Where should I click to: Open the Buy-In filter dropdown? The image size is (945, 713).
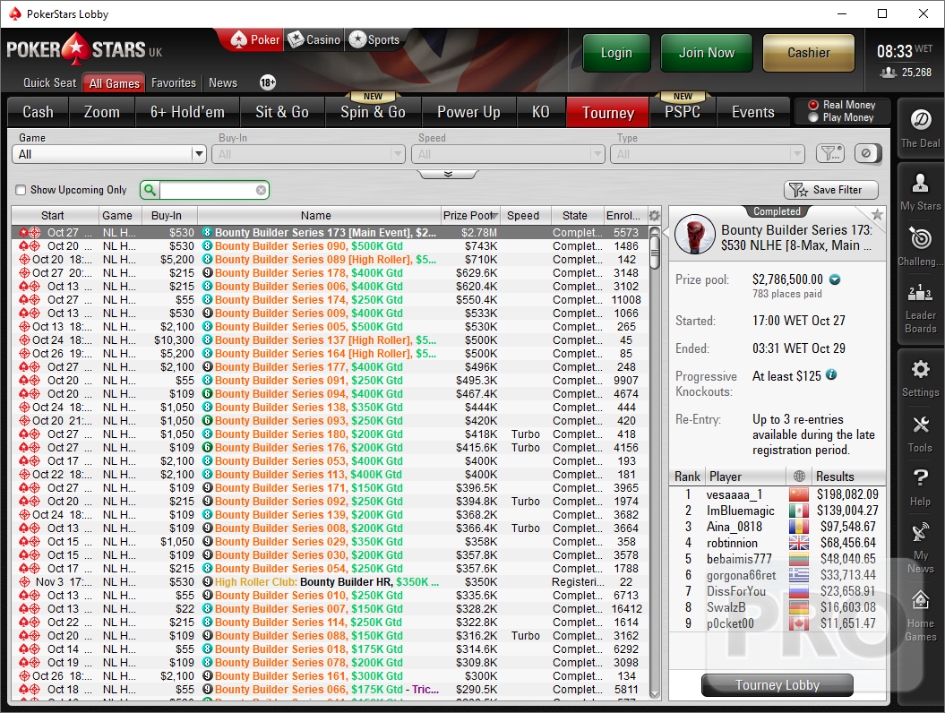click(x=308, y=154)
